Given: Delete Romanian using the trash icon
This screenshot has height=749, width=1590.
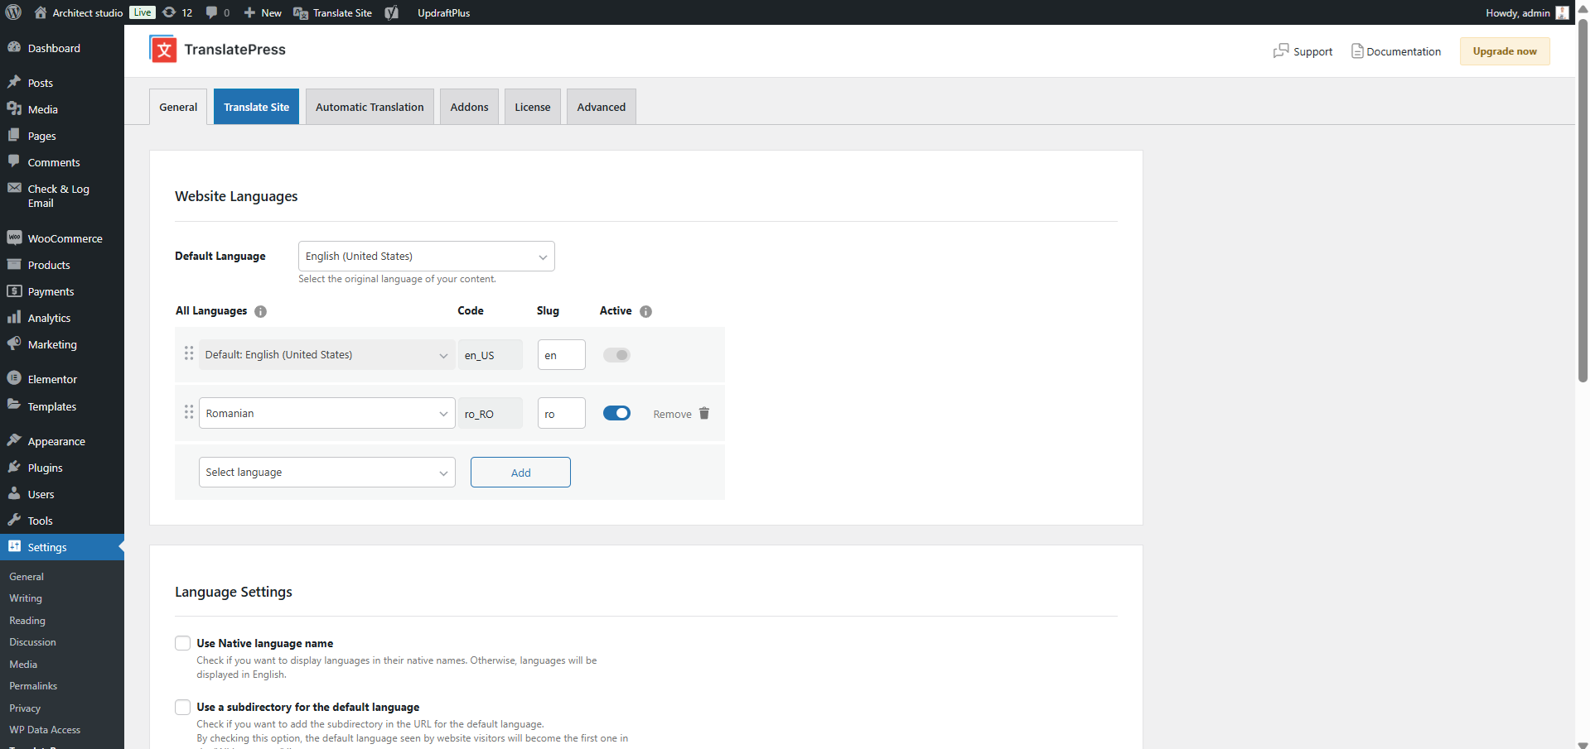Looking at the screenshot, I should coord(703,413).
